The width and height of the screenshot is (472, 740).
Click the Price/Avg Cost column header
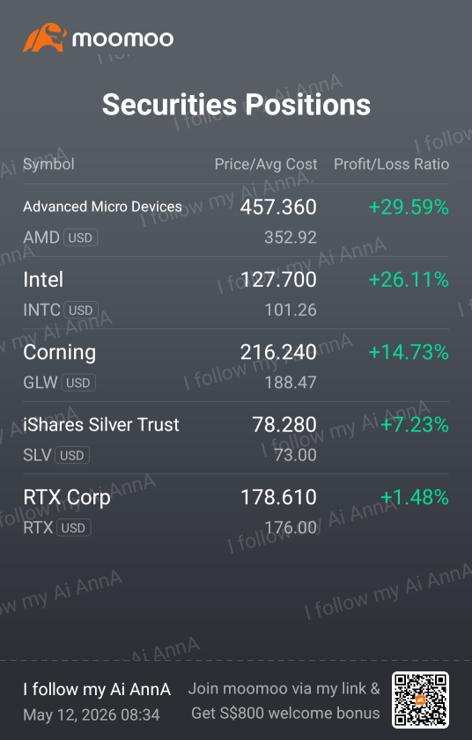(x=266, y=165)
